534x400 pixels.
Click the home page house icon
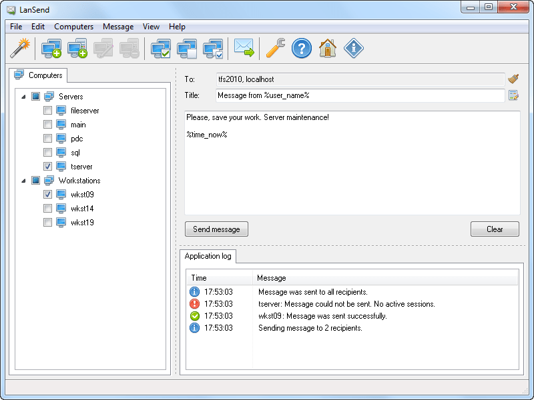click(x=327, y=48)
